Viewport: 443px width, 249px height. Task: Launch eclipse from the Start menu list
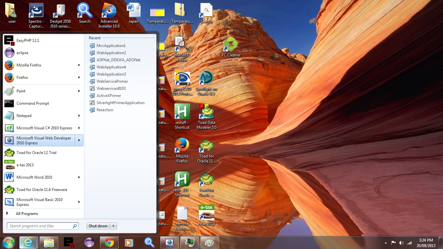point(43,53)
